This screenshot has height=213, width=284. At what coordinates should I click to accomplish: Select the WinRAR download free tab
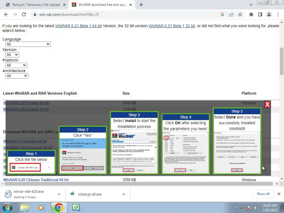[102, 5]
